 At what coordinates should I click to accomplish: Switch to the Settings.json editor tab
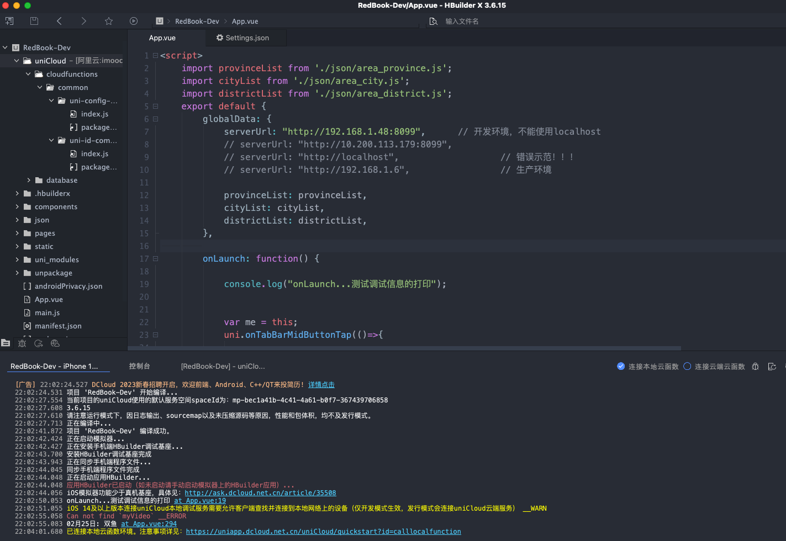click(x=246, y=38)
